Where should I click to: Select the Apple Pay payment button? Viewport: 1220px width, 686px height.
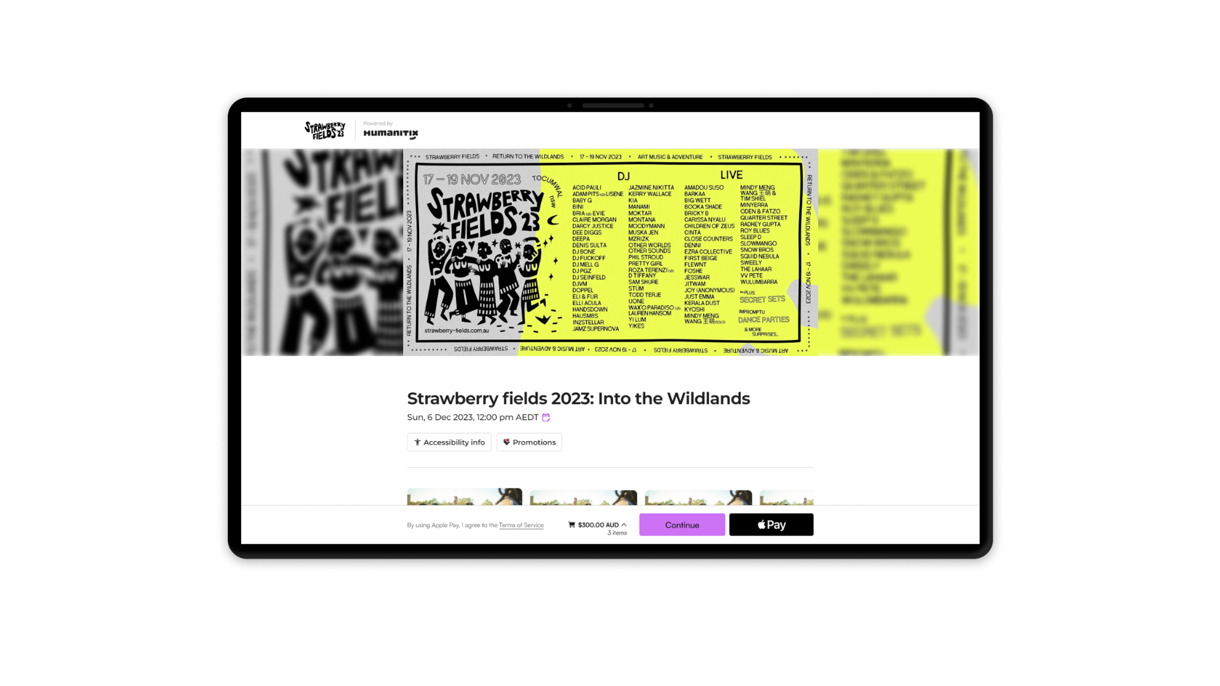click(771, 524)
